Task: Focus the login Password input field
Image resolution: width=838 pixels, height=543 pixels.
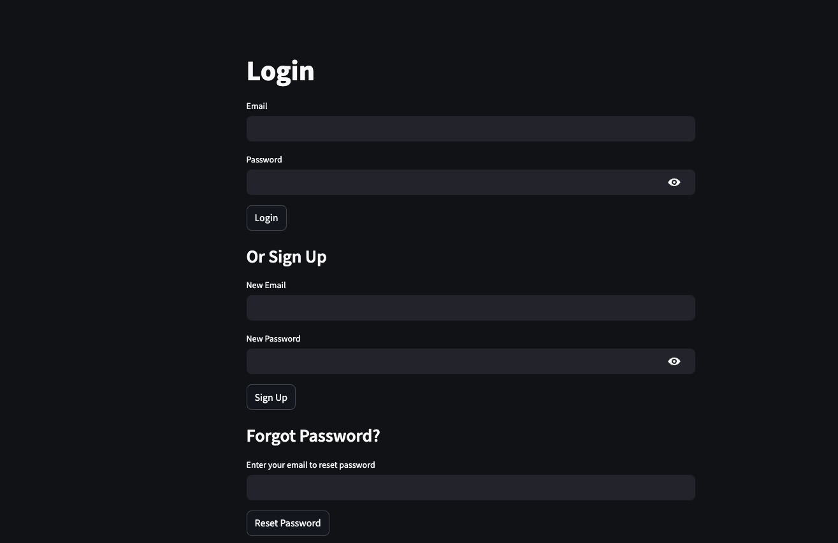Action: (x=454, y=182)
